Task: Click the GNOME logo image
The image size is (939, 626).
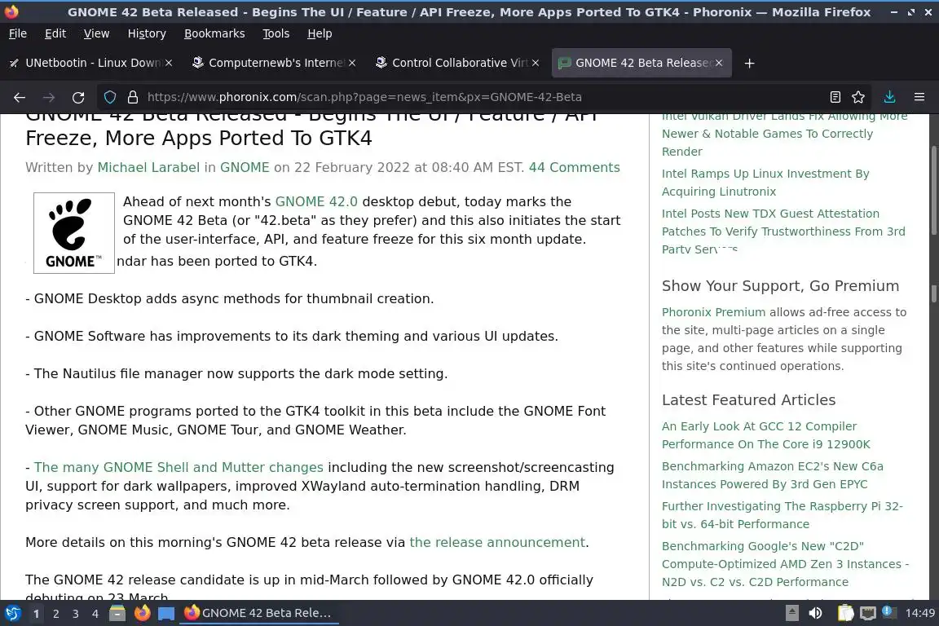Action: coord(73,233)
